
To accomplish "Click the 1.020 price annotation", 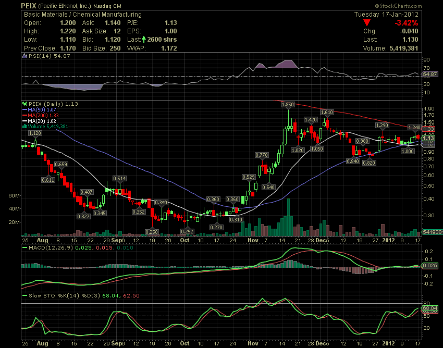I will coord(298,150).
